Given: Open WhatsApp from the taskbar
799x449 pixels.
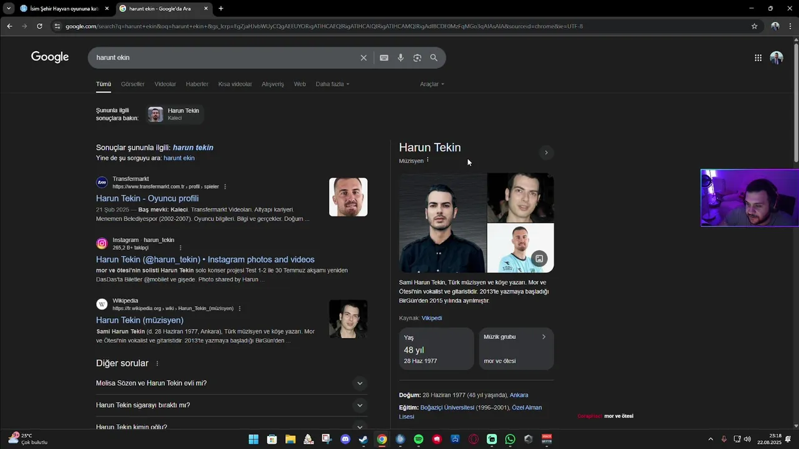Looking at the screenshot, I should 510,439.
